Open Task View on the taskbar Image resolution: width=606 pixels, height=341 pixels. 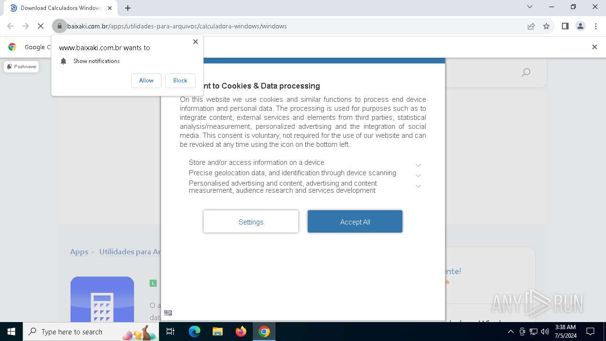170,332
